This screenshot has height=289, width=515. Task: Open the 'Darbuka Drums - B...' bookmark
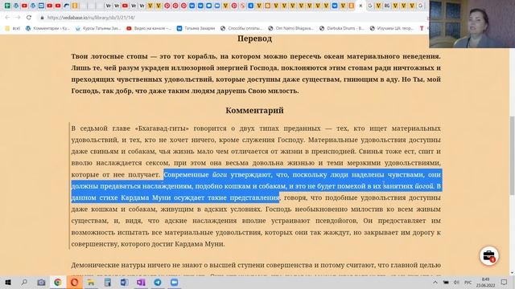click(341, 29)
